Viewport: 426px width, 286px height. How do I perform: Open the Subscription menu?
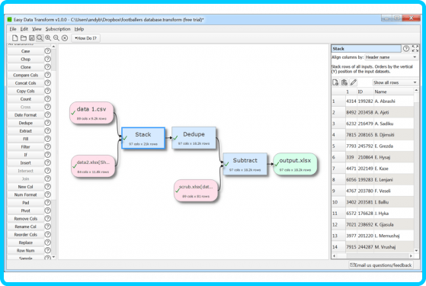[x=58, y=29]
